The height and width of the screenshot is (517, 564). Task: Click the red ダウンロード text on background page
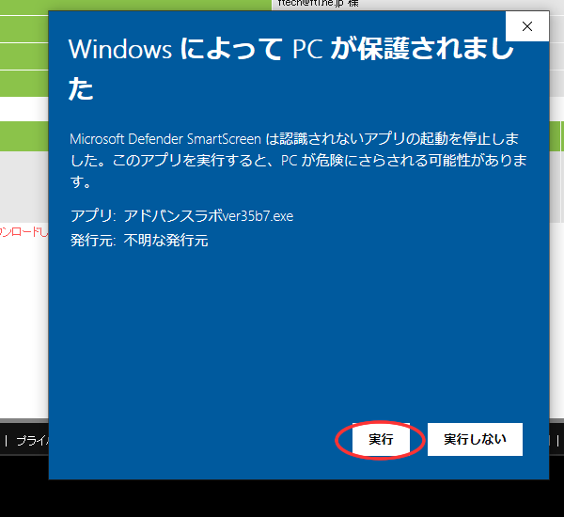[23, 232]
